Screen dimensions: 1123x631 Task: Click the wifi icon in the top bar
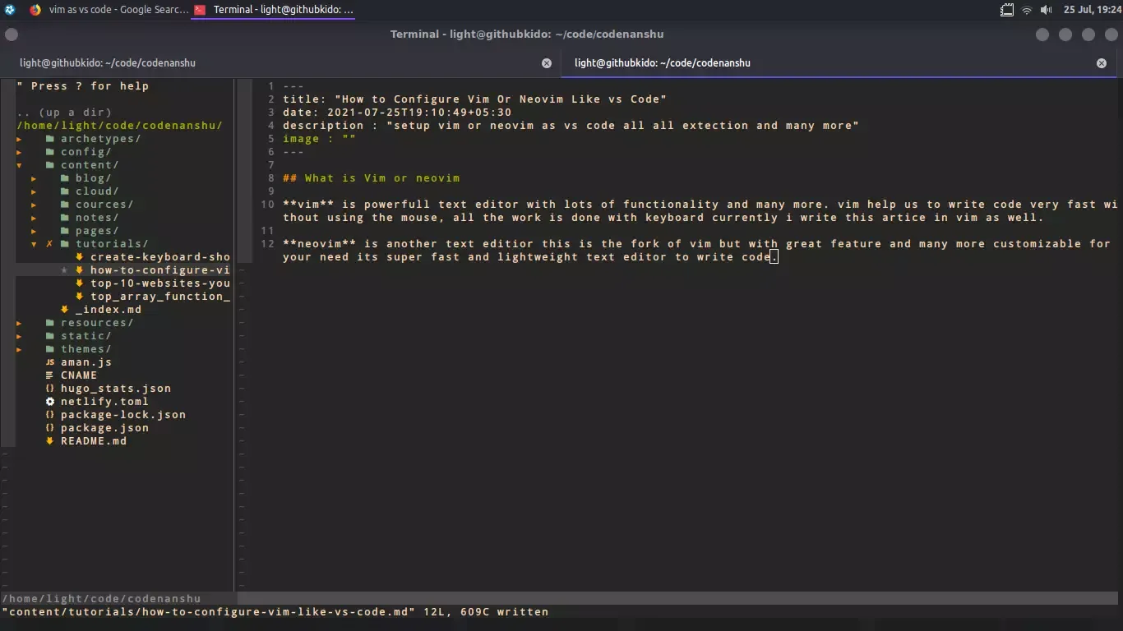[1027, 11]
